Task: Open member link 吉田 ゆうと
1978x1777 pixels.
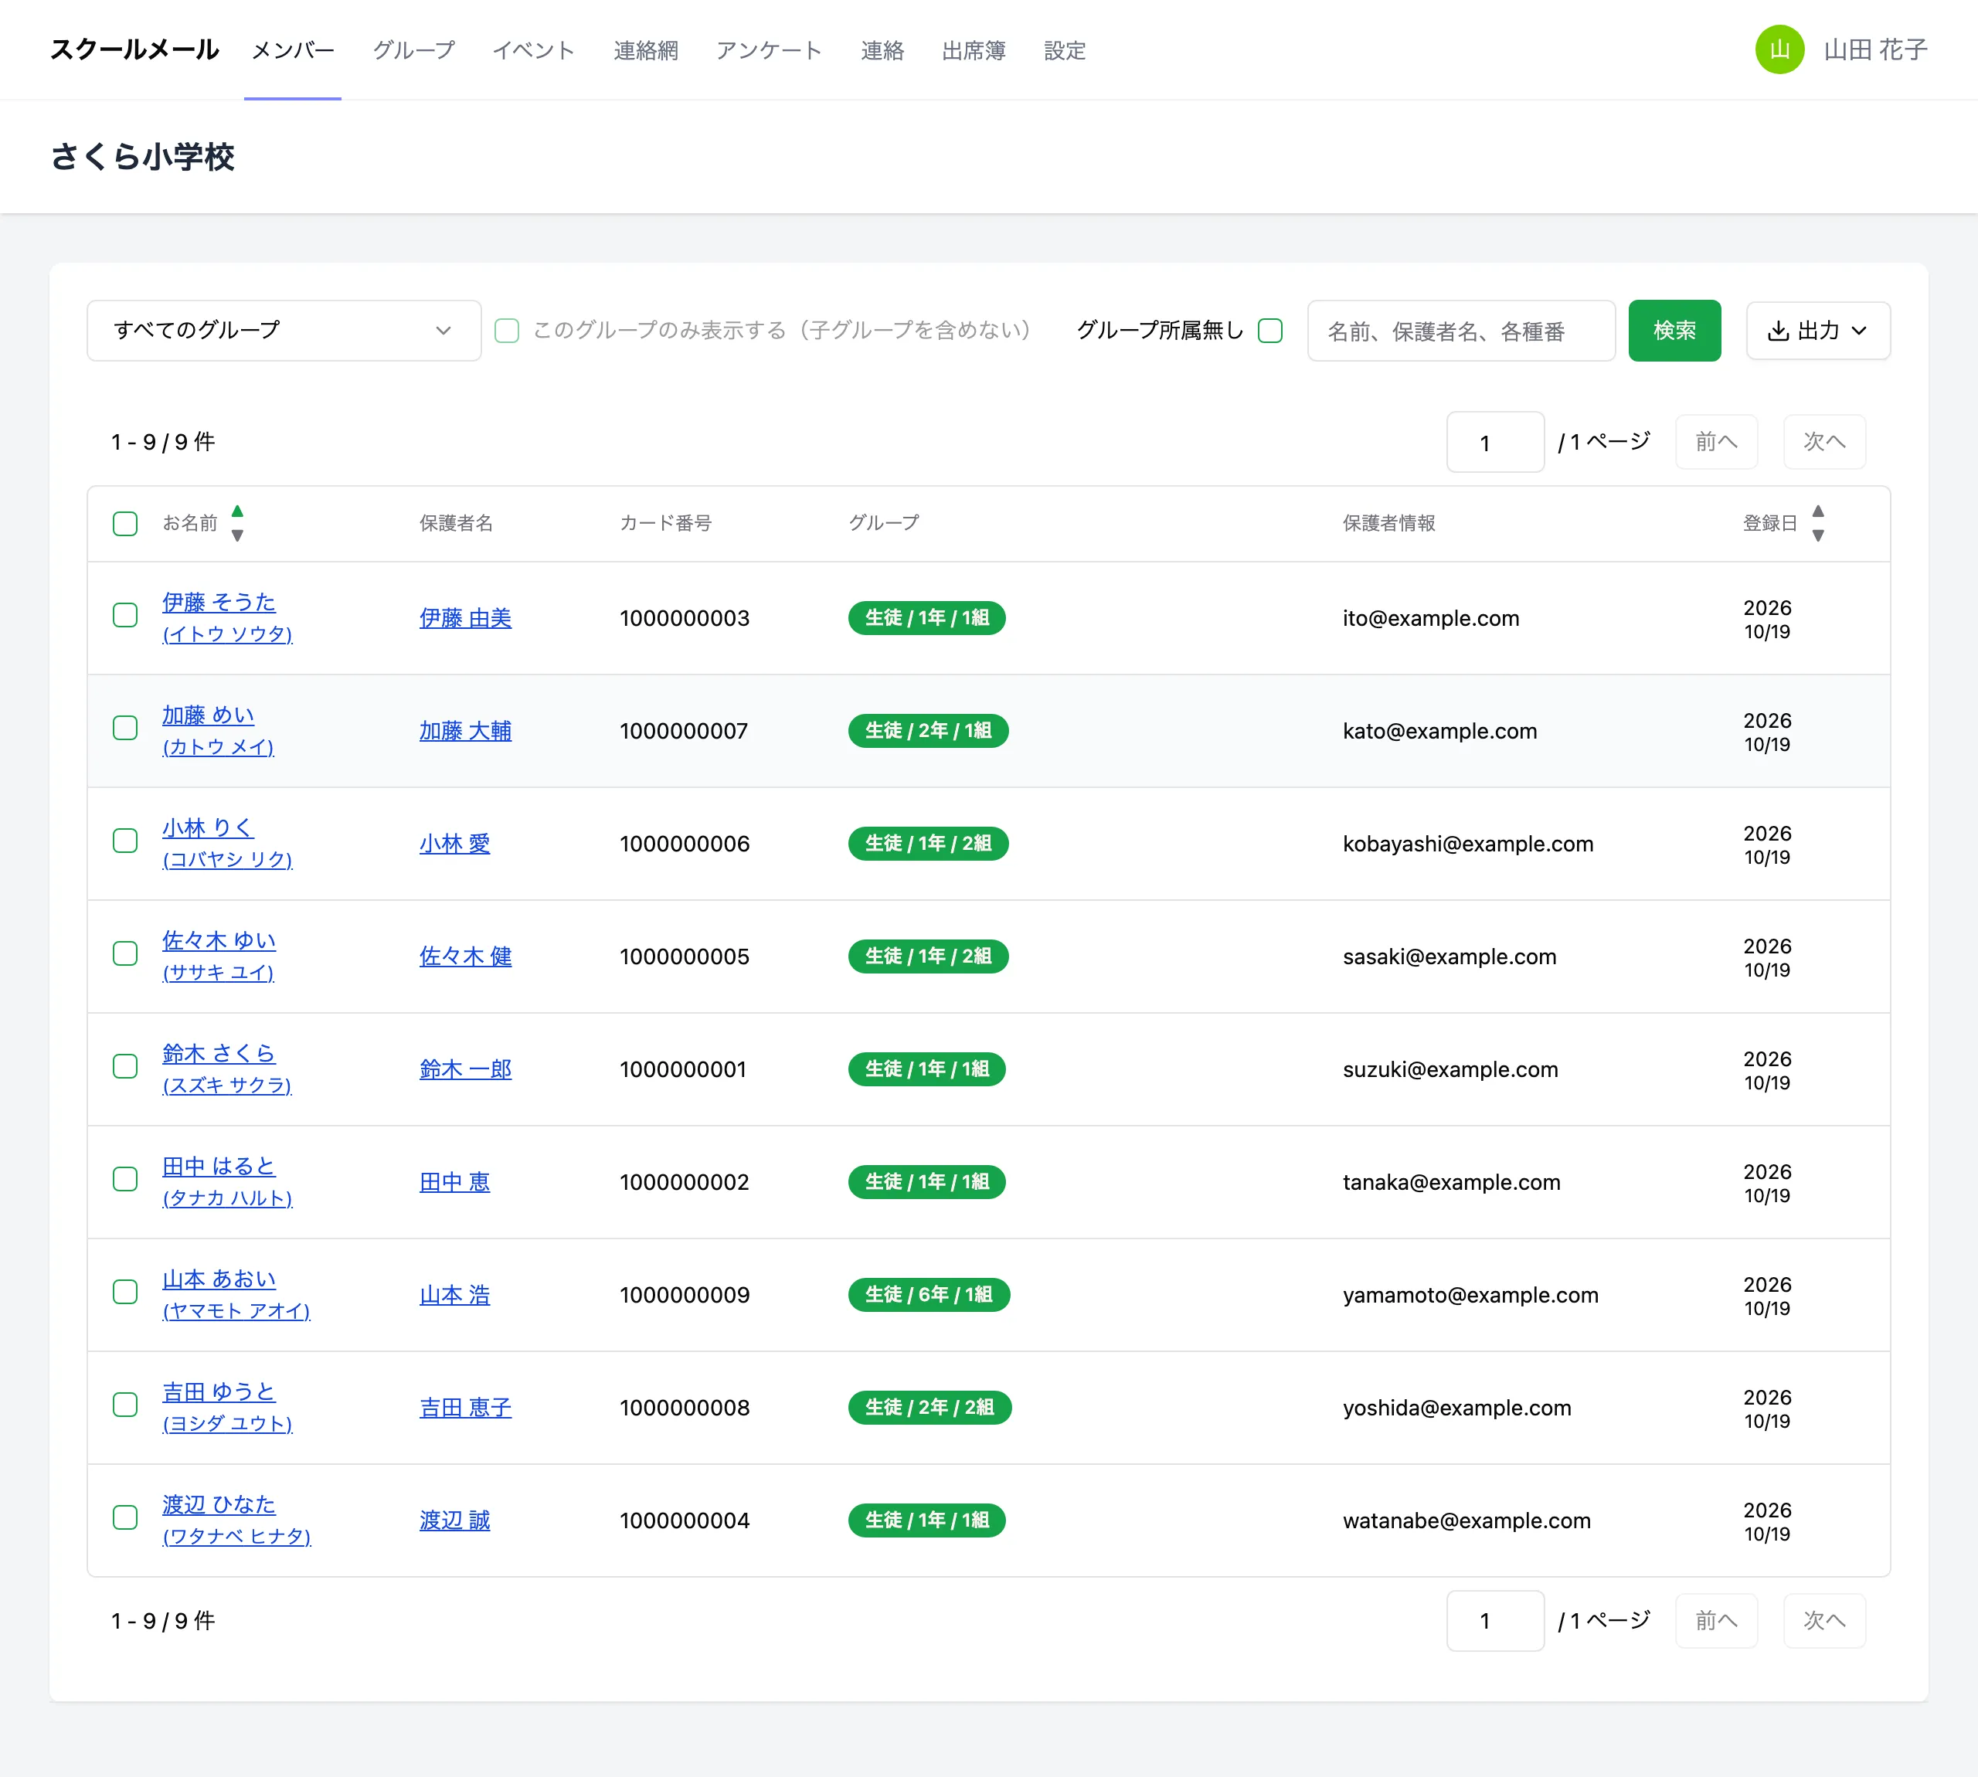Action: 219,1392
